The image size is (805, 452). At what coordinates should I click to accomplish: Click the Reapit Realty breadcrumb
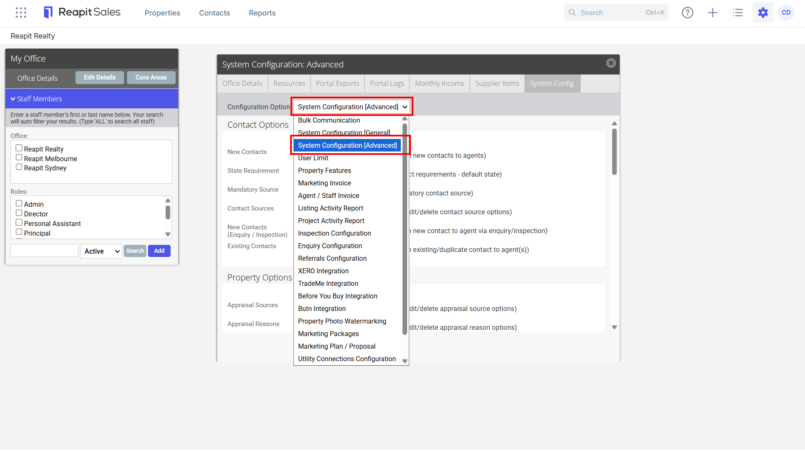pos(33,36)
